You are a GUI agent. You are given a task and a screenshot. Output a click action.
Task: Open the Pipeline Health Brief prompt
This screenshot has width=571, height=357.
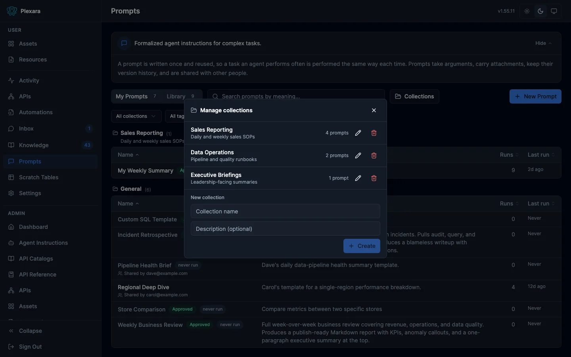pos(145,265)
